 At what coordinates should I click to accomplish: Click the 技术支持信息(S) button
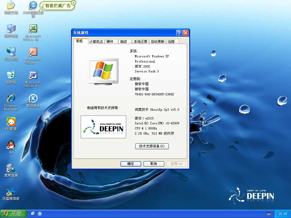click(152, 146)
